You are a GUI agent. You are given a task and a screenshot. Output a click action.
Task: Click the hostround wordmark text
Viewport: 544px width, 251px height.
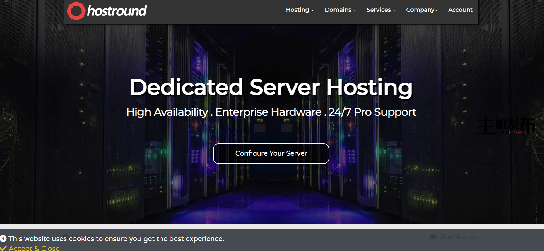coord(117,11)
